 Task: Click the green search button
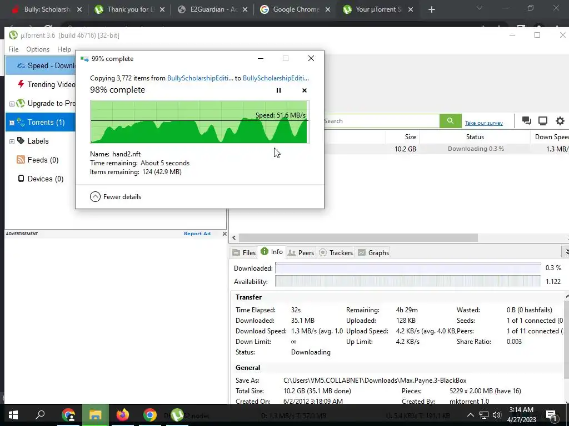(x=450, y=121)
